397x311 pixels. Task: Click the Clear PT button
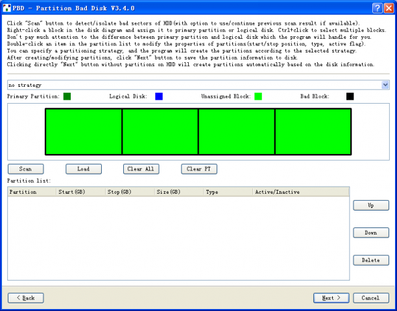199,169
